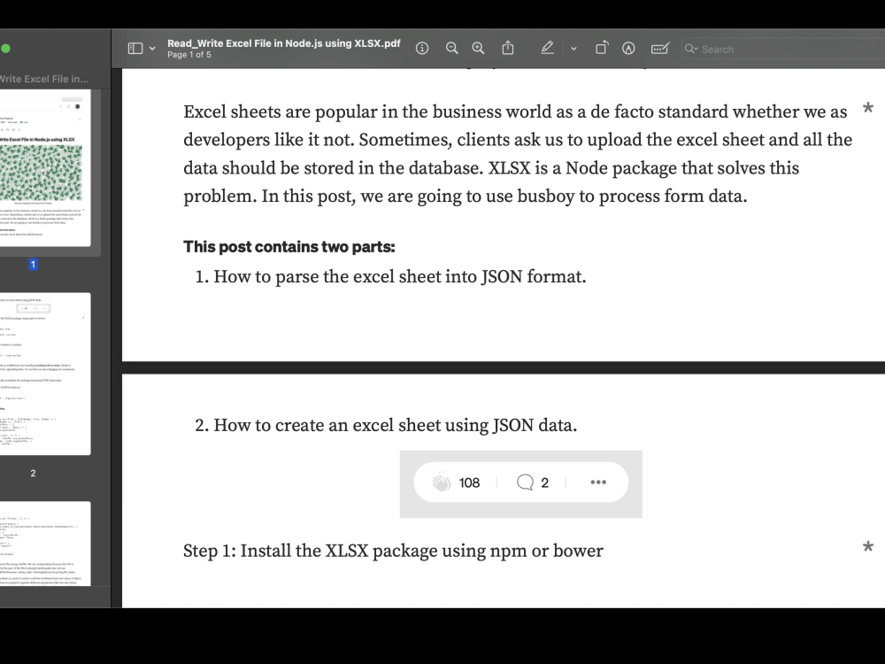
Task: Click the text 'Step 1: Install the XLSX package'
Action: (x=394, y=551)
